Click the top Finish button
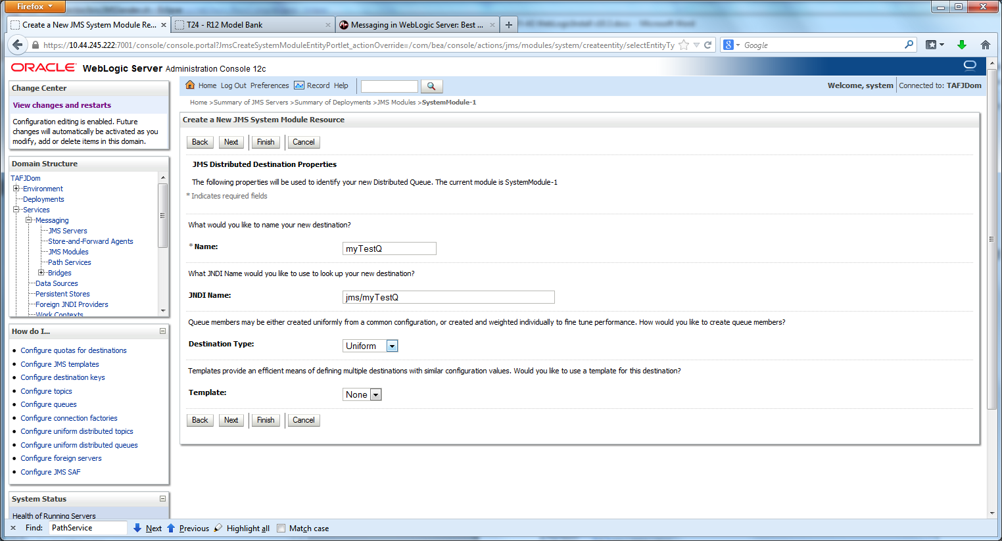 pyautogui.click(x=266, y=142)
